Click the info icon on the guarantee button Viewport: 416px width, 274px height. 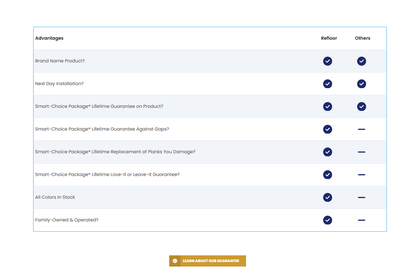175,261
